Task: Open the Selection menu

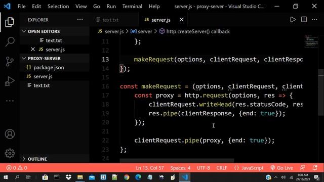Action: click(x=58, y=7)
